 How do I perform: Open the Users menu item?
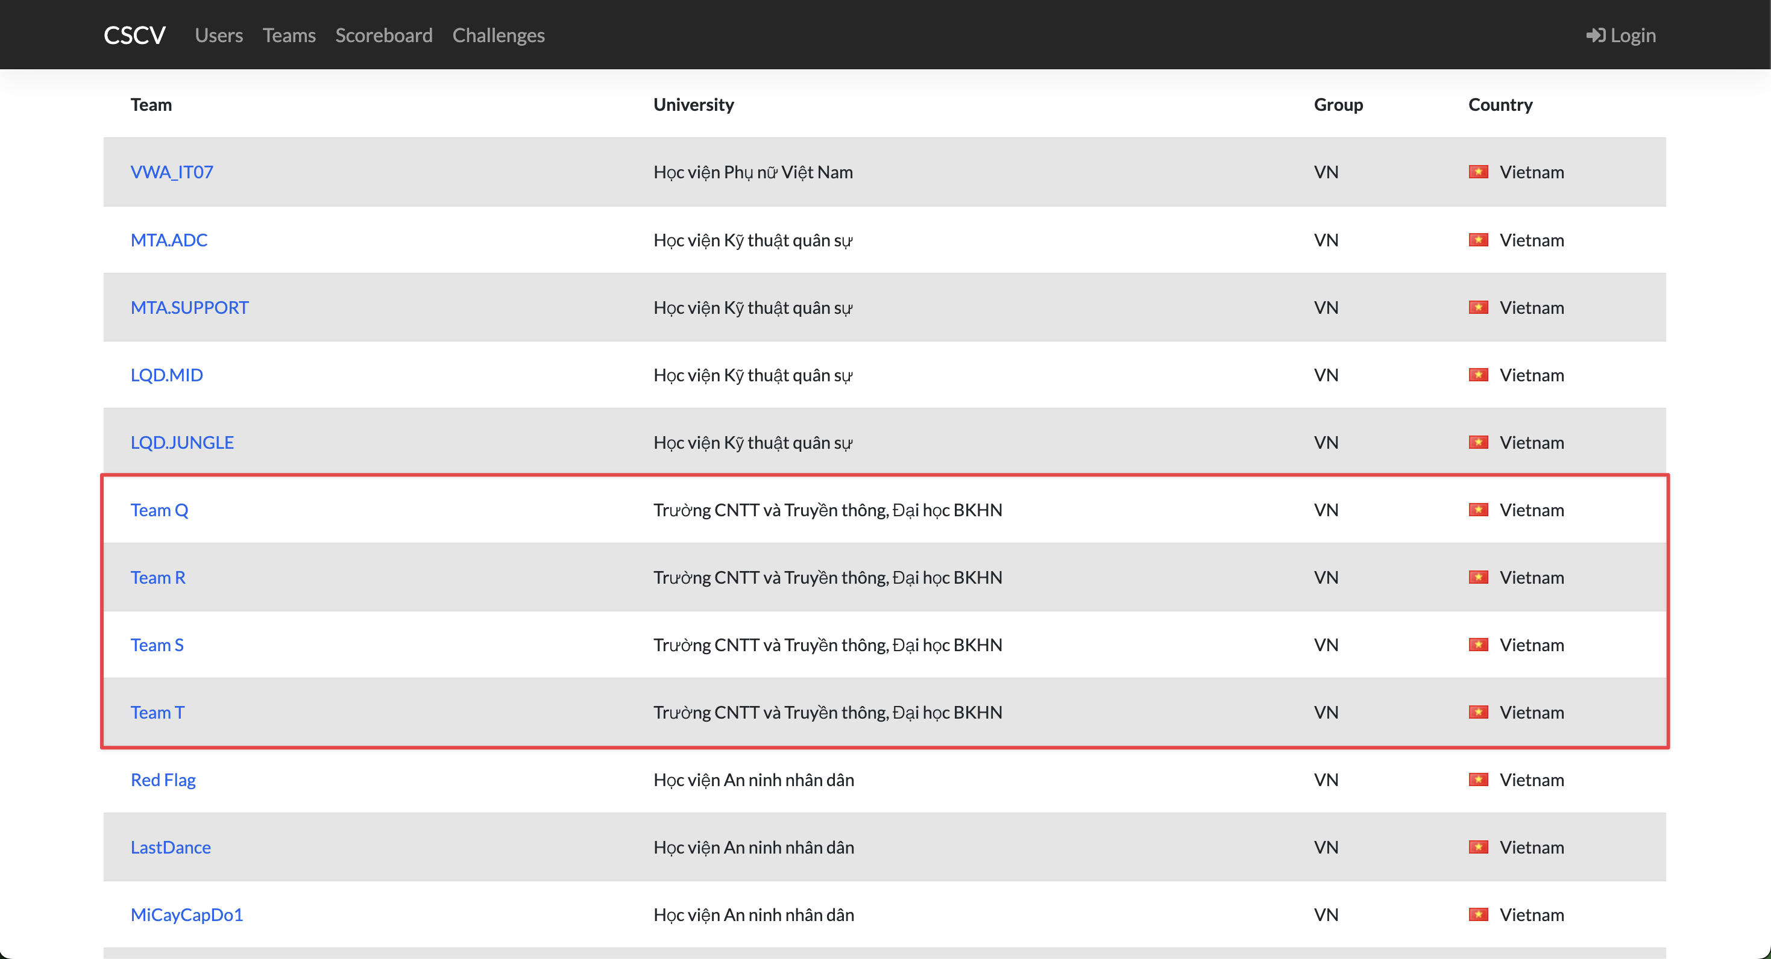[219, 35]
